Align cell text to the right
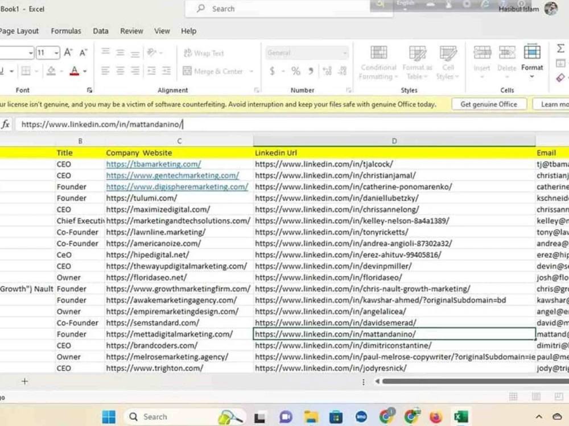569x426 pixels. click(135, 70)
